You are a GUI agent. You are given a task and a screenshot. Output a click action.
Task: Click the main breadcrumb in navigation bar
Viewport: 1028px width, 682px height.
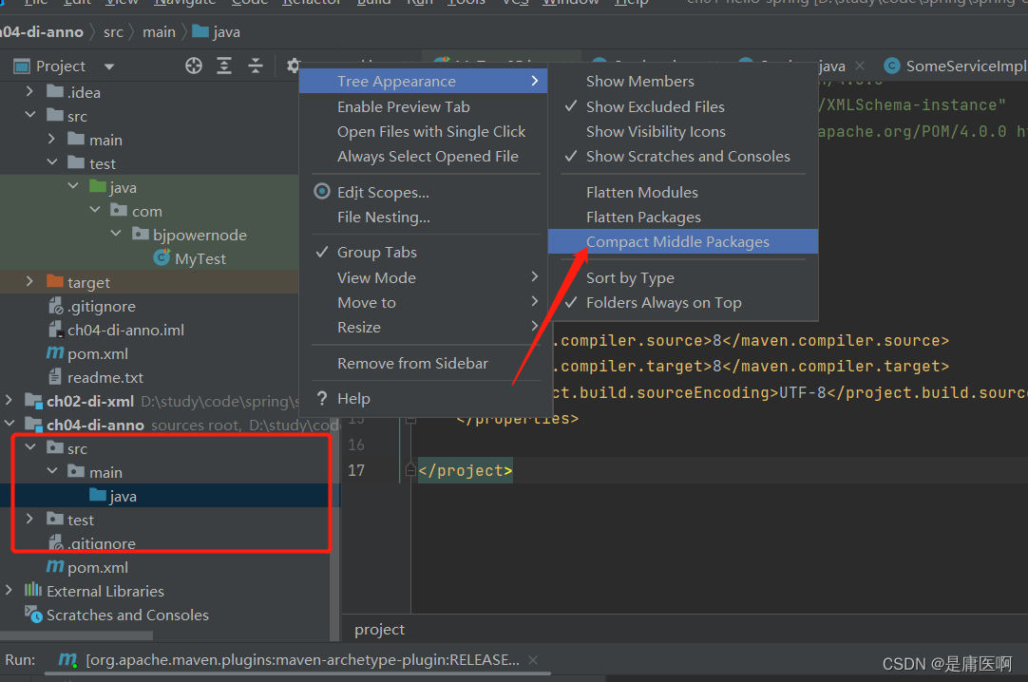(x=160, y=31)
